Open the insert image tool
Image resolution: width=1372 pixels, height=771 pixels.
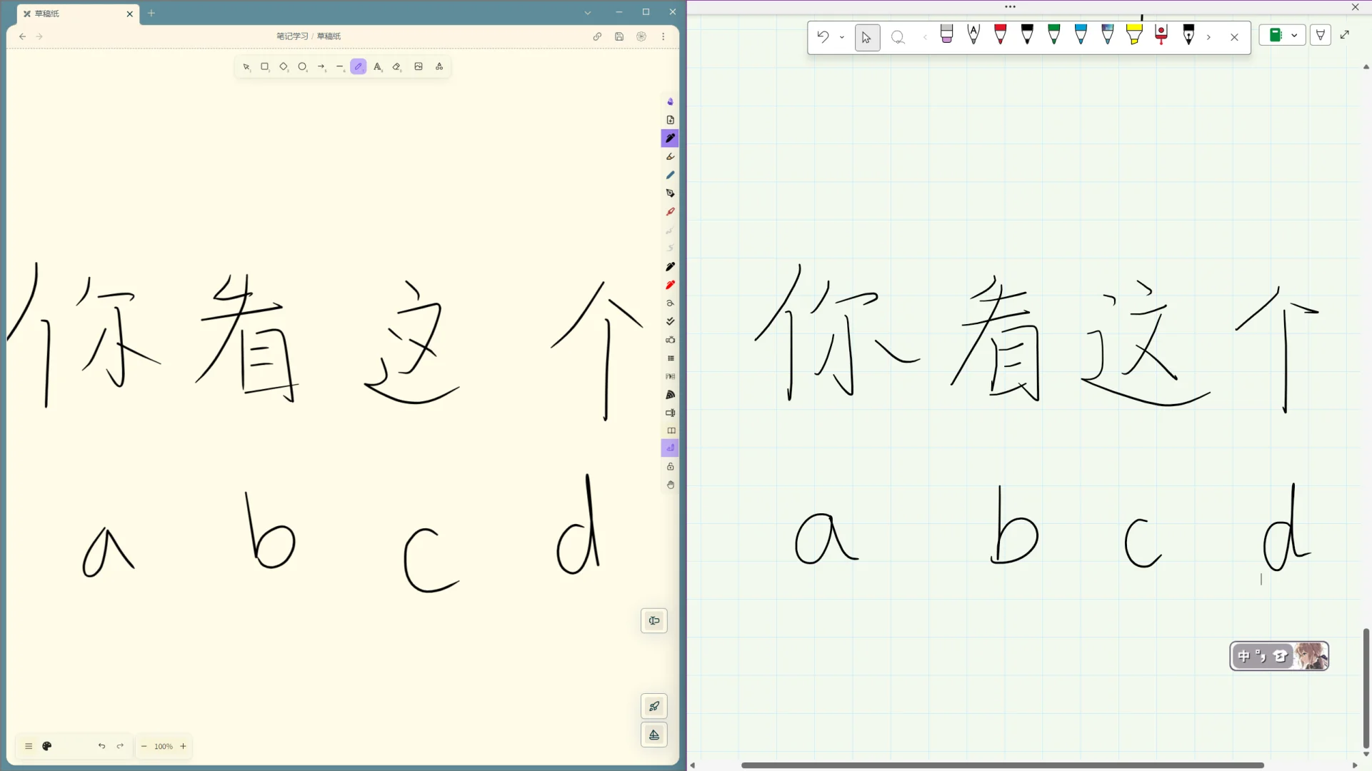tap(419, 66)
